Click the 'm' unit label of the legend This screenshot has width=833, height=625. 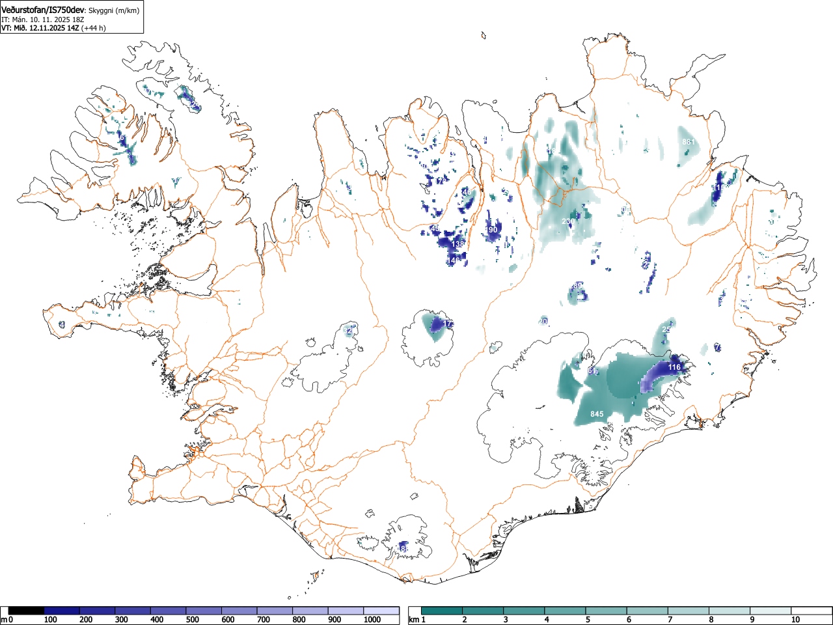pos(4,620)
